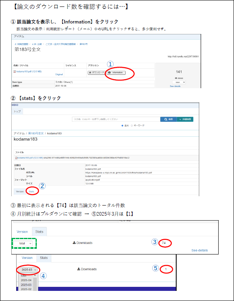Click the 本文URL value kanazawa-u.repo.nii.ac.jp
Screen dimensions: 234x301
click(x=119, y=173)
